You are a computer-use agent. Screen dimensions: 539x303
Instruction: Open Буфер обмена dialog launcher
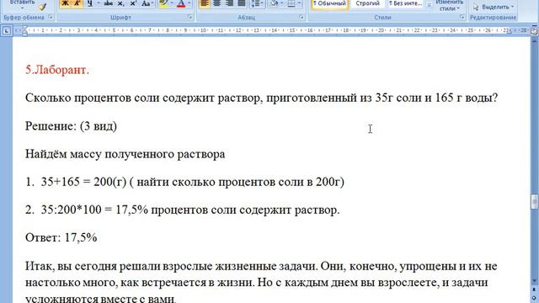click(x=51, y=17)
